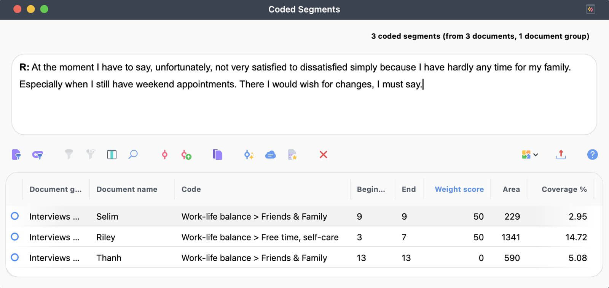Click coverage value 2.95
This screenshot has width=609, height=288.
(x=578, y=217)
